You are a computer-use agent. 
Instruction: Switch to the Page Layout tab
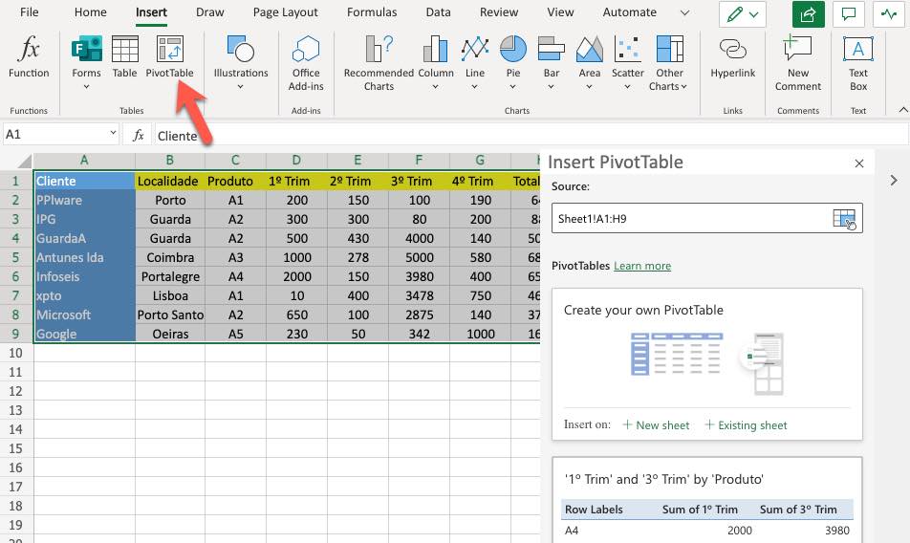point(286,12)
